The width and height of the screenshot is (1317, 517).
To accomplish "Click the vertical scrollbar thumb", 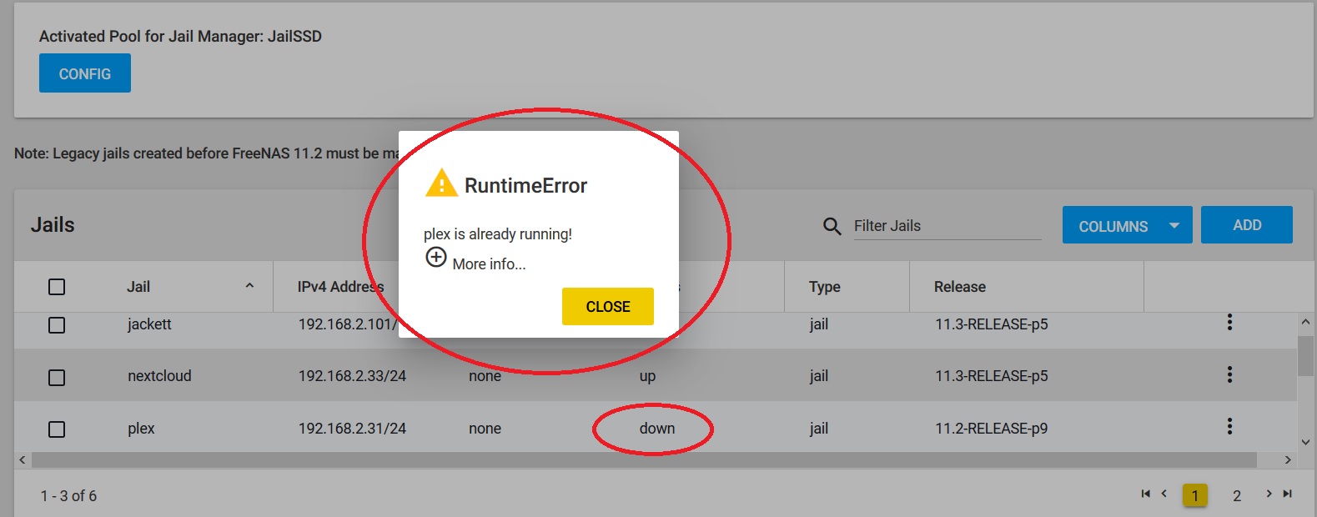I will pyautogui.click(x=1305, y=356).
